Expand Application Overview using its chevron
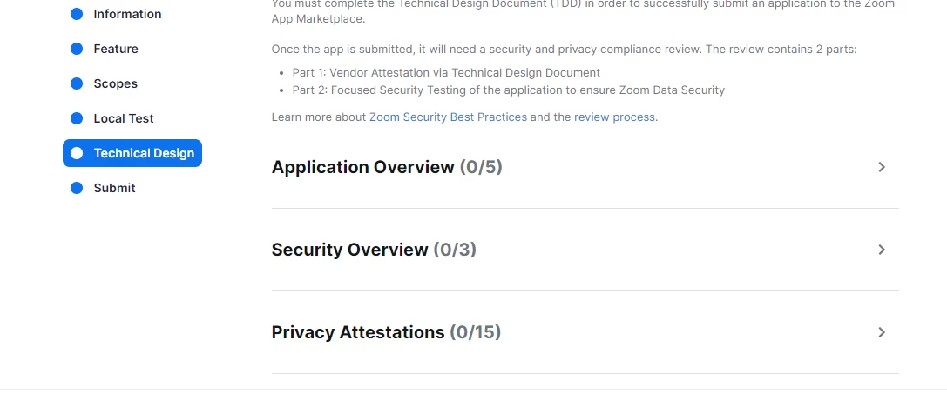Screen dimensions: 947x394 pos(882,167)
